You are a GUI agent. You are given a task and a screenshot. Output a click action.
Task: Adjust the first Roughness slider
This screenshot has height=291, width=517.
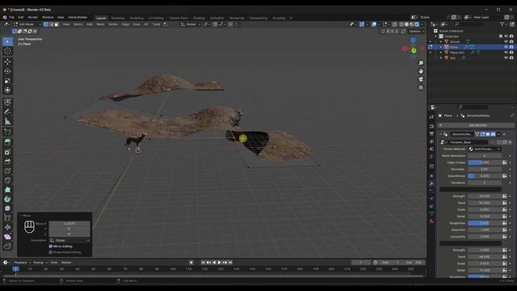[x=485, y=223]
